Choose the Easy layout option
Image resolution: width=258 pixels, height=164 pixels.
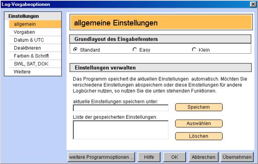pos(135,49)
